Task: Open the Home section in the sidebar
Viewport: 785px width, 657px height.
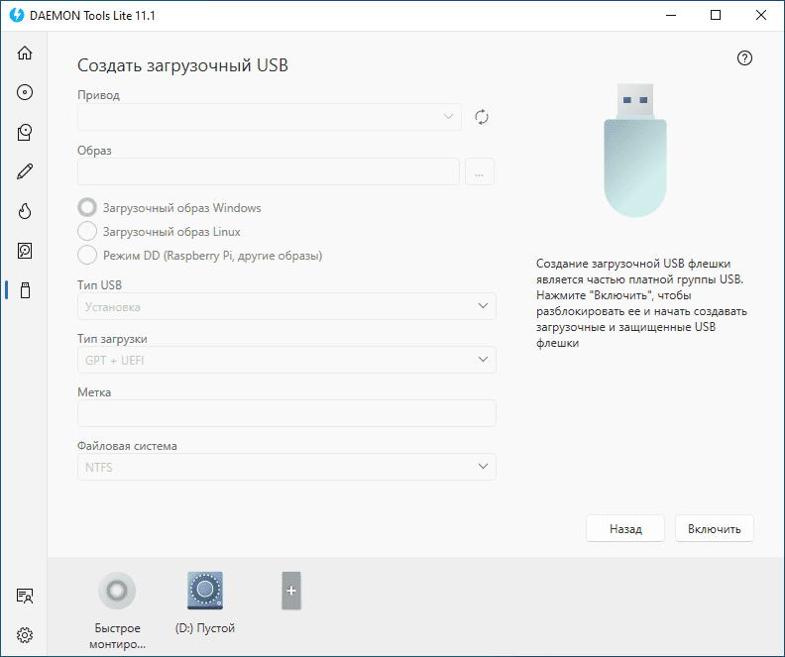Action: pos(25,54)
